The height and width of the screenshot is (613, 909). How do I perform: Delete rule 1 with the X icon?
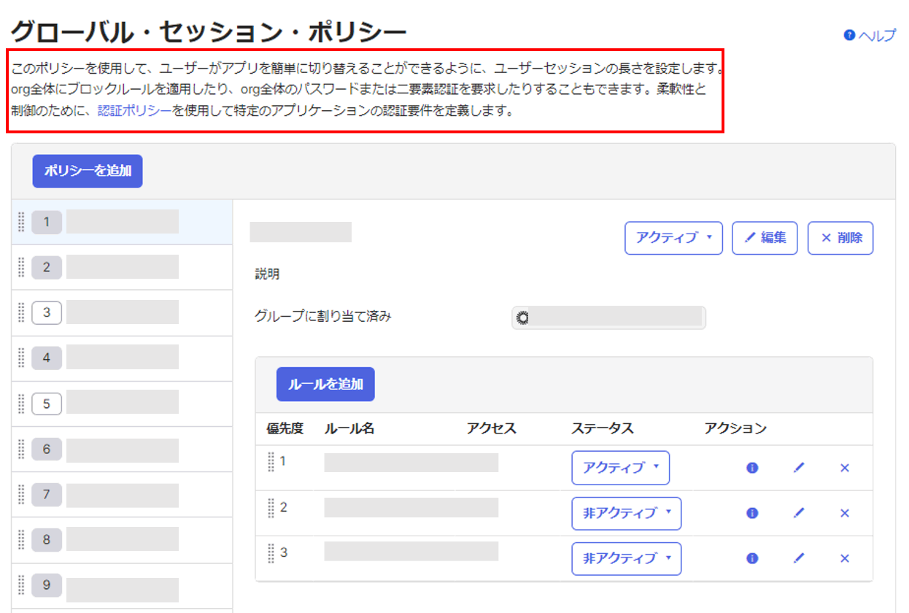click(845, 468)
